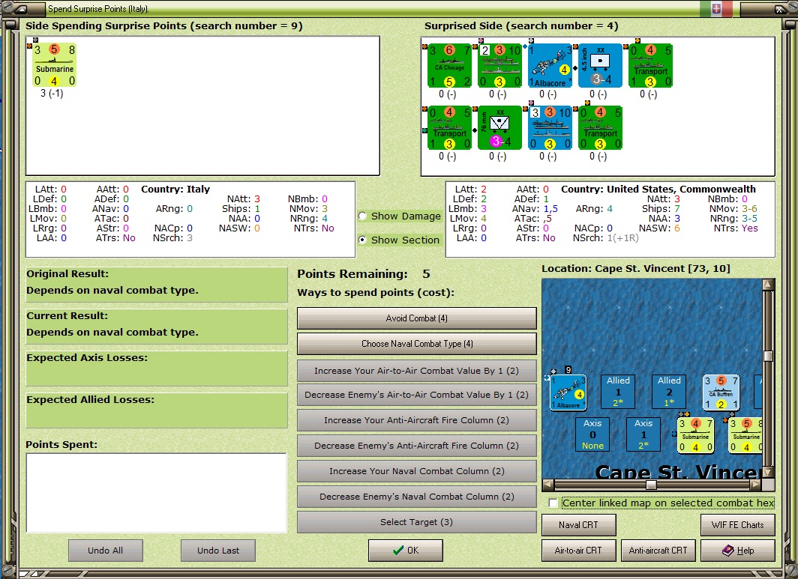Click the Axis 0 None sea box
Image resolution: width=798 pixels, height=579 pixels.
(592, 434)
